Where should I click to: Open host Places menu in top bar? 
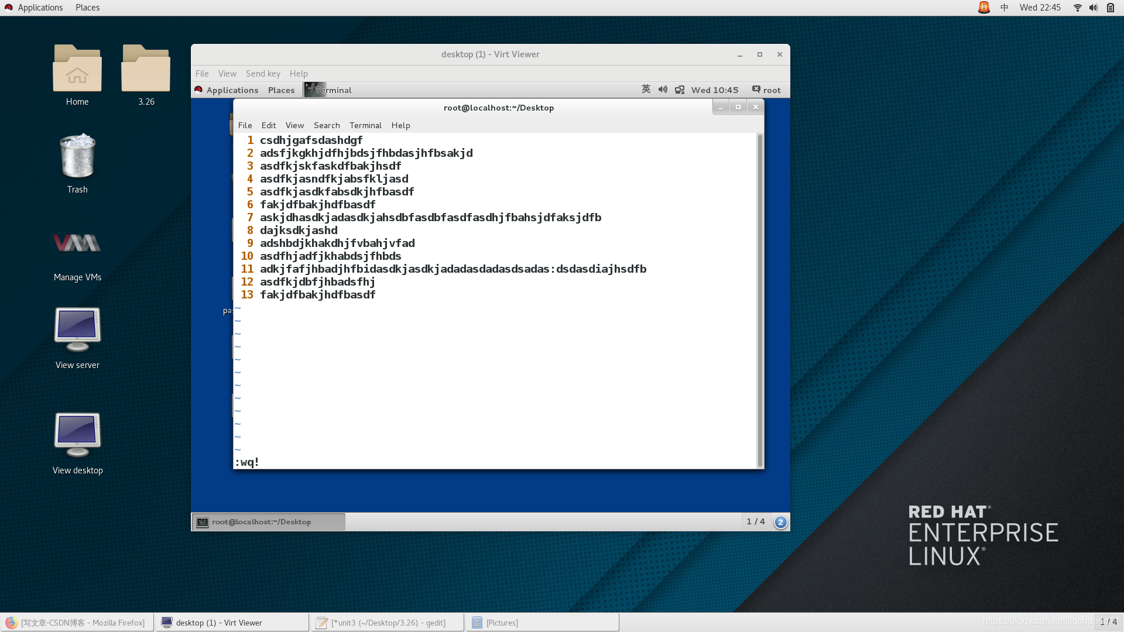click(x=87, y=8)
